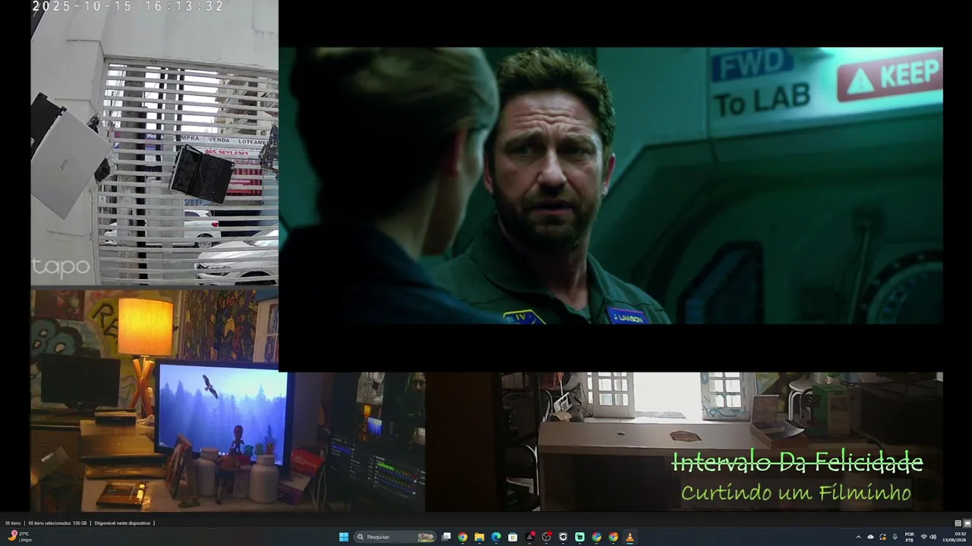Open the black triangle app with notification badge

click(529, 537)
